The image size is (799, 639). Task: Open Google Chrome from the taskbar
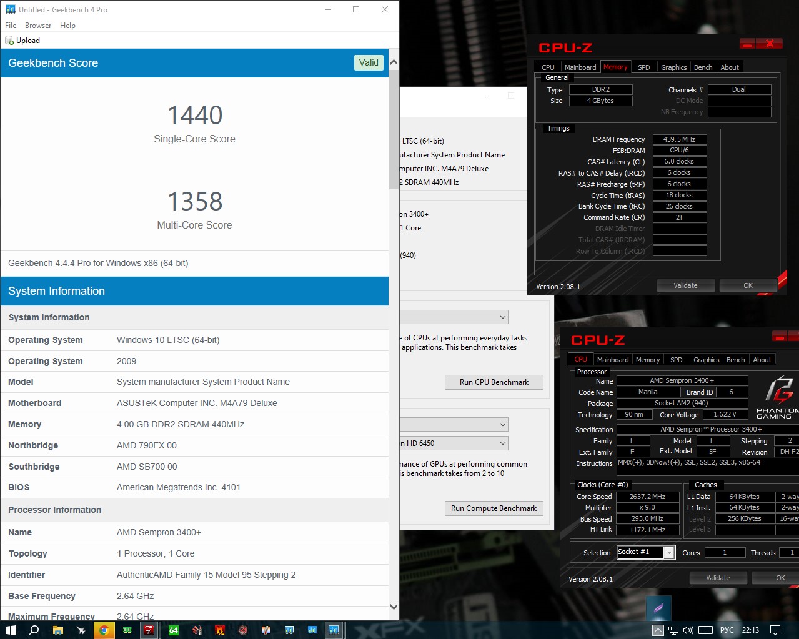[104, 630]
